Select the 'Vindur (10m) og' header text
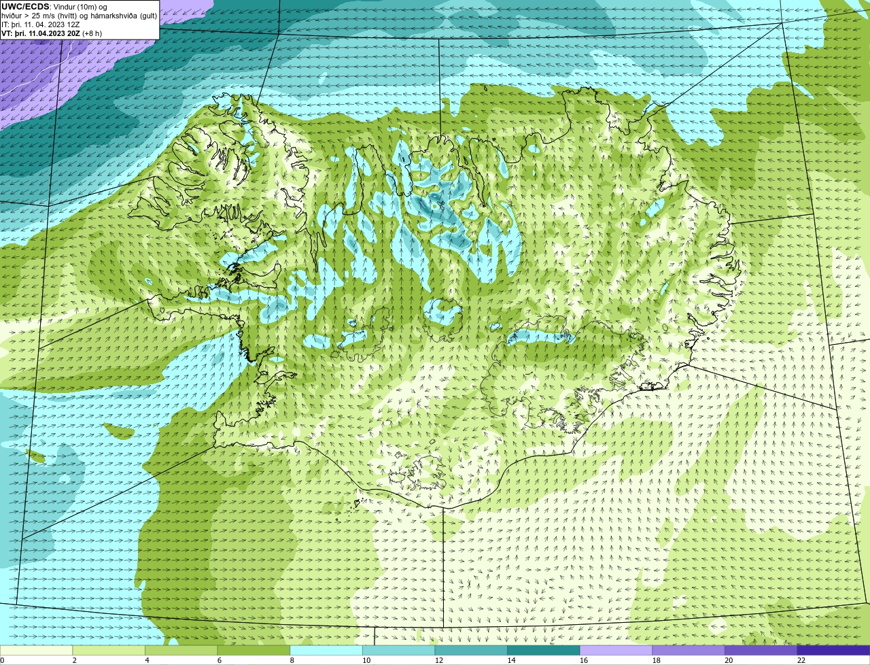This screenshot has height=665, width=870. [80, 7]
